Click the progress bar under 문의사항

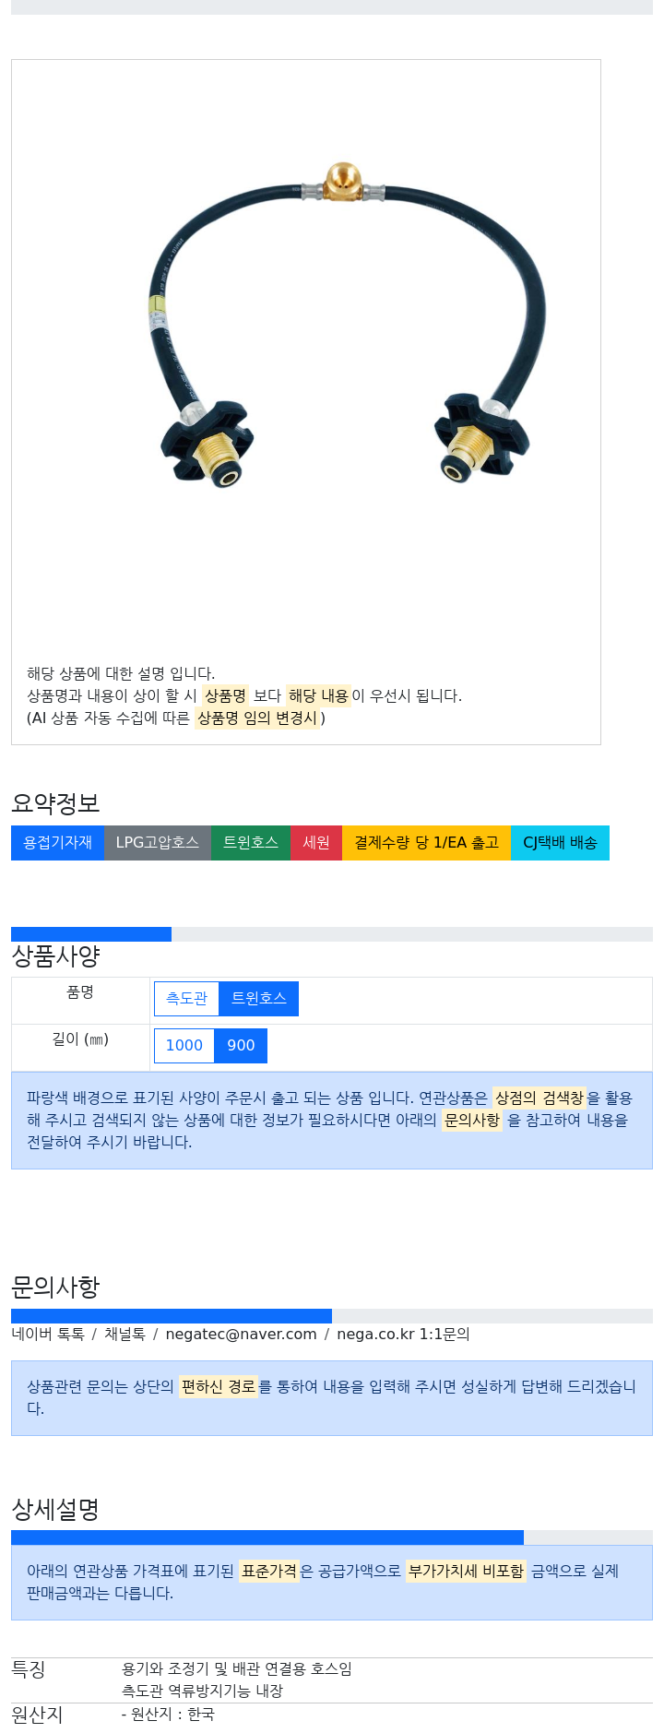click(x=332, y=1316)
